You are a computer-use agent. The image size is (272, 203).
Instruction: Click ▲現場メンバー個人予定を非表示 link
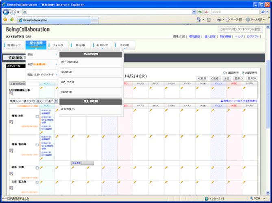coord(239,101)
